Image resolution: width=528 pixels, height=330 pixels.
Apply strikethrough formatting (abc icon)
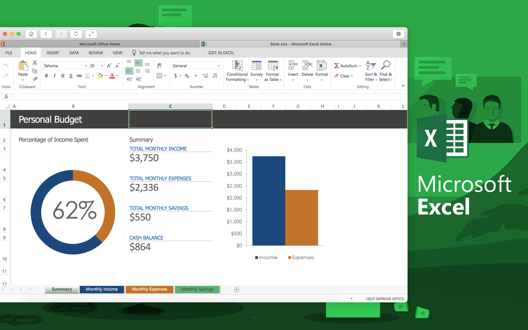(x=79, y=75)
